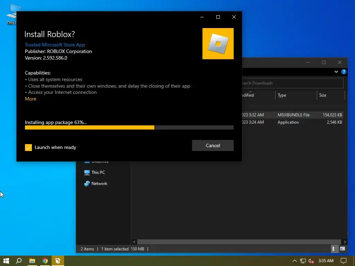Click the horizontal scrollbar in File Explorer
This screenshot has height=266, width=355.
239,242
